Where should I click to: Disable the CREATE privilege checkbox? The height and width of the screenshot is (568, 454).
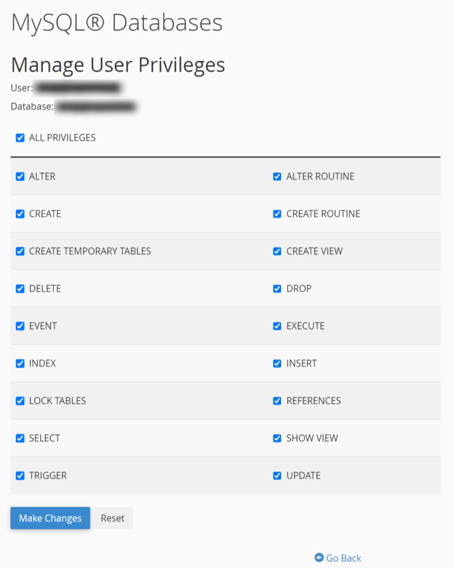(21, 214)
